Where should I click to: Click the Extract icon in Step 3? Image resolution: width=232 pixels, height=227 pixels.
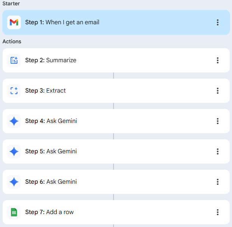tap(14, 91)
